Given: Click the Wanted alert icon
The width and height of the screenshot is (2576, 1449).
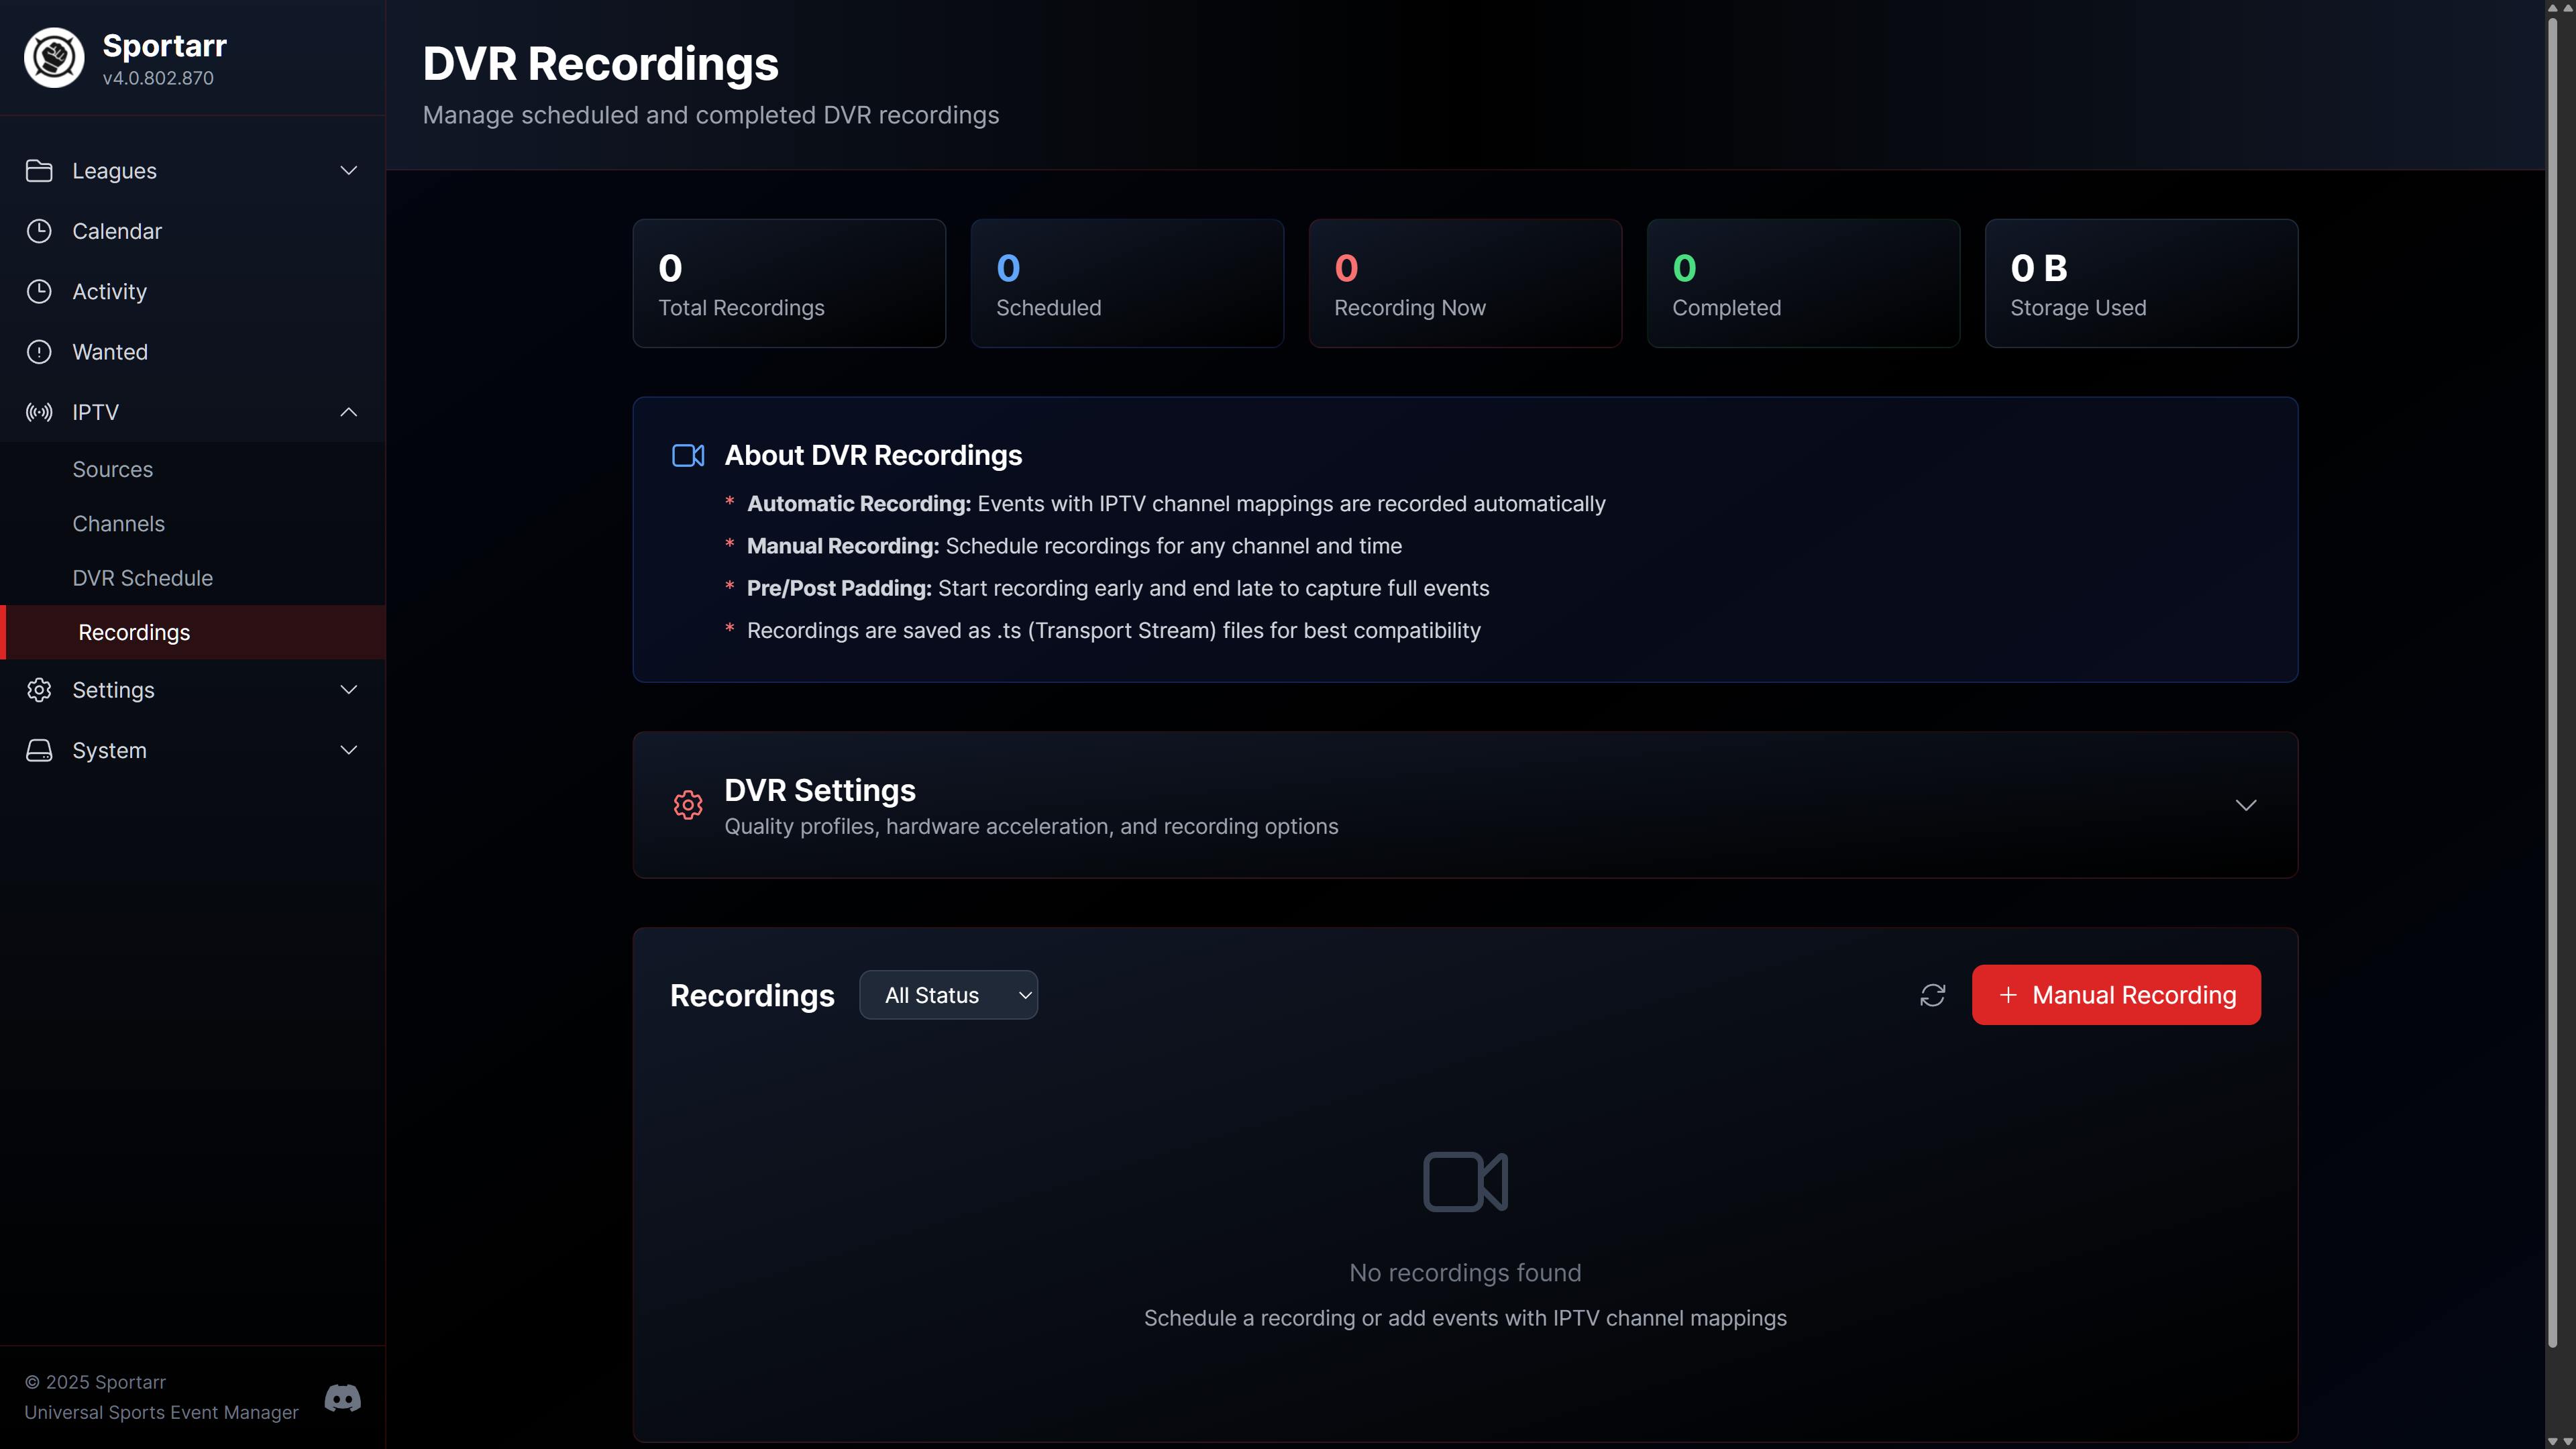Looking at the screenshot, I should point(39,352).
